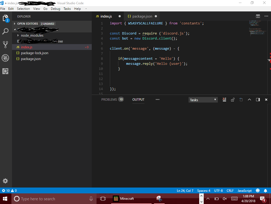Open the touch keyboard tray icon
Screen dimensions: 271x204
234,199
